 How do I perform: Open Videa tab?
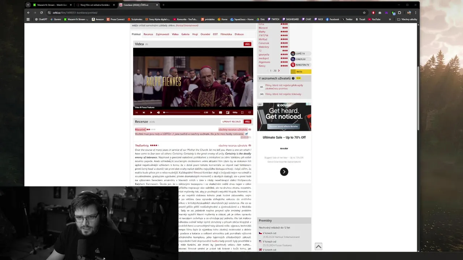click(x=175, y=34)
